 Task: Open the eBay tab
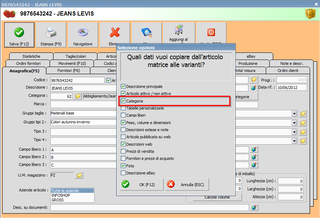point(251,56)
